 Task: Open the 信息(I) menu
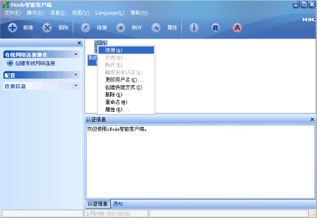point(58,13)
